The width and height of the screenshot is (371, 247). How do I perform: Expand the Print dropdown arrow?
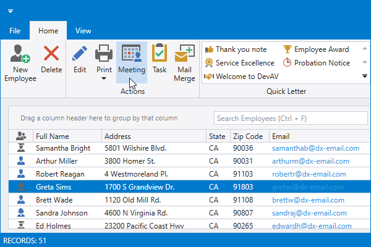click(104, 80)
